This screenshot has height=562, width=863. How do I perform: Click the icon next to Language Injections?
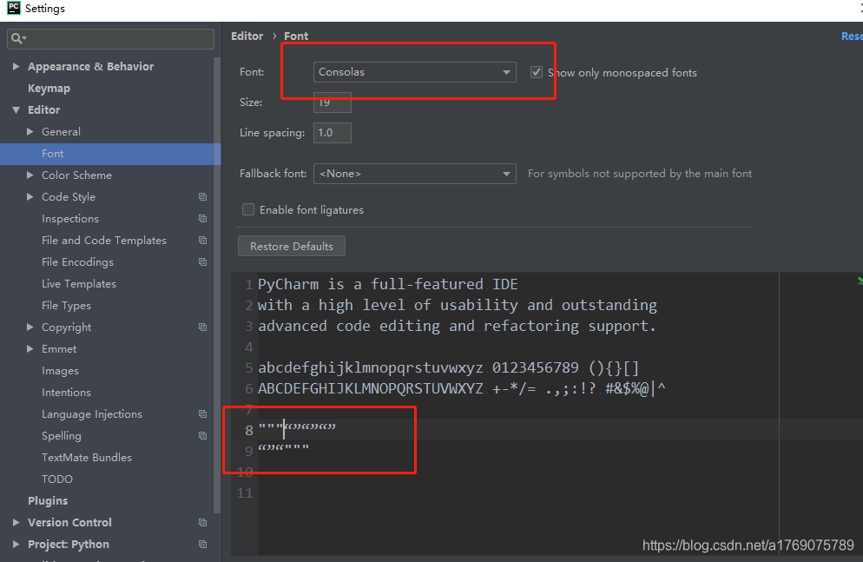point(202,413)
